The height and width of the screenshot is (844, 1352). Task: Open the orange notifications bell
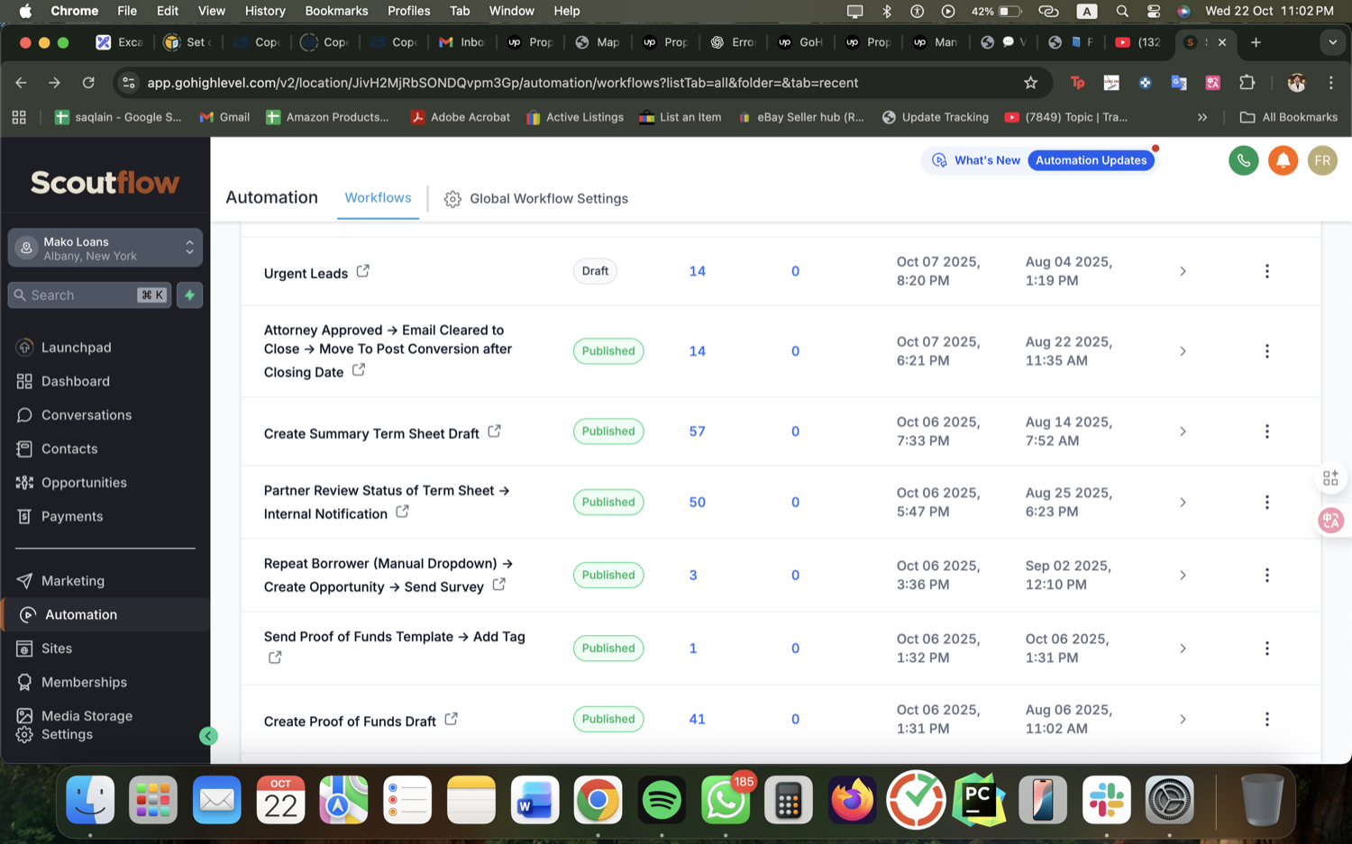[1283, 160]
